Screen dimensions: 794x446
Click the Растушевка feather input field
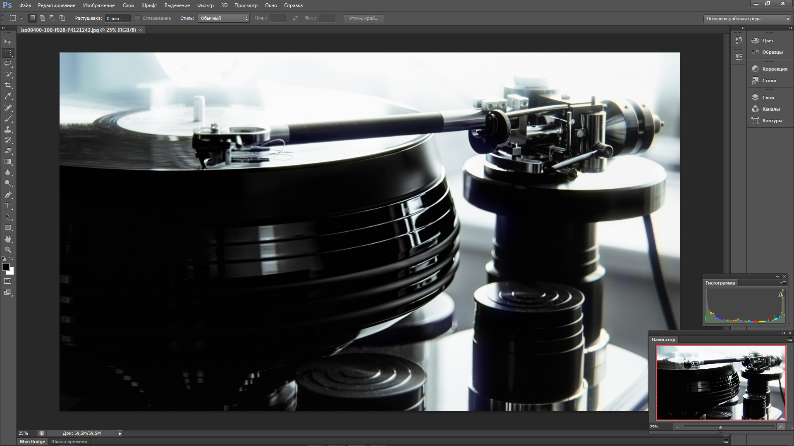click(117, 19)
